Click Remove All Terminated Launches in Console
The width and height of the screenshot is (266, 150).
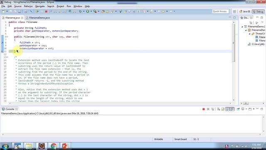212,109
